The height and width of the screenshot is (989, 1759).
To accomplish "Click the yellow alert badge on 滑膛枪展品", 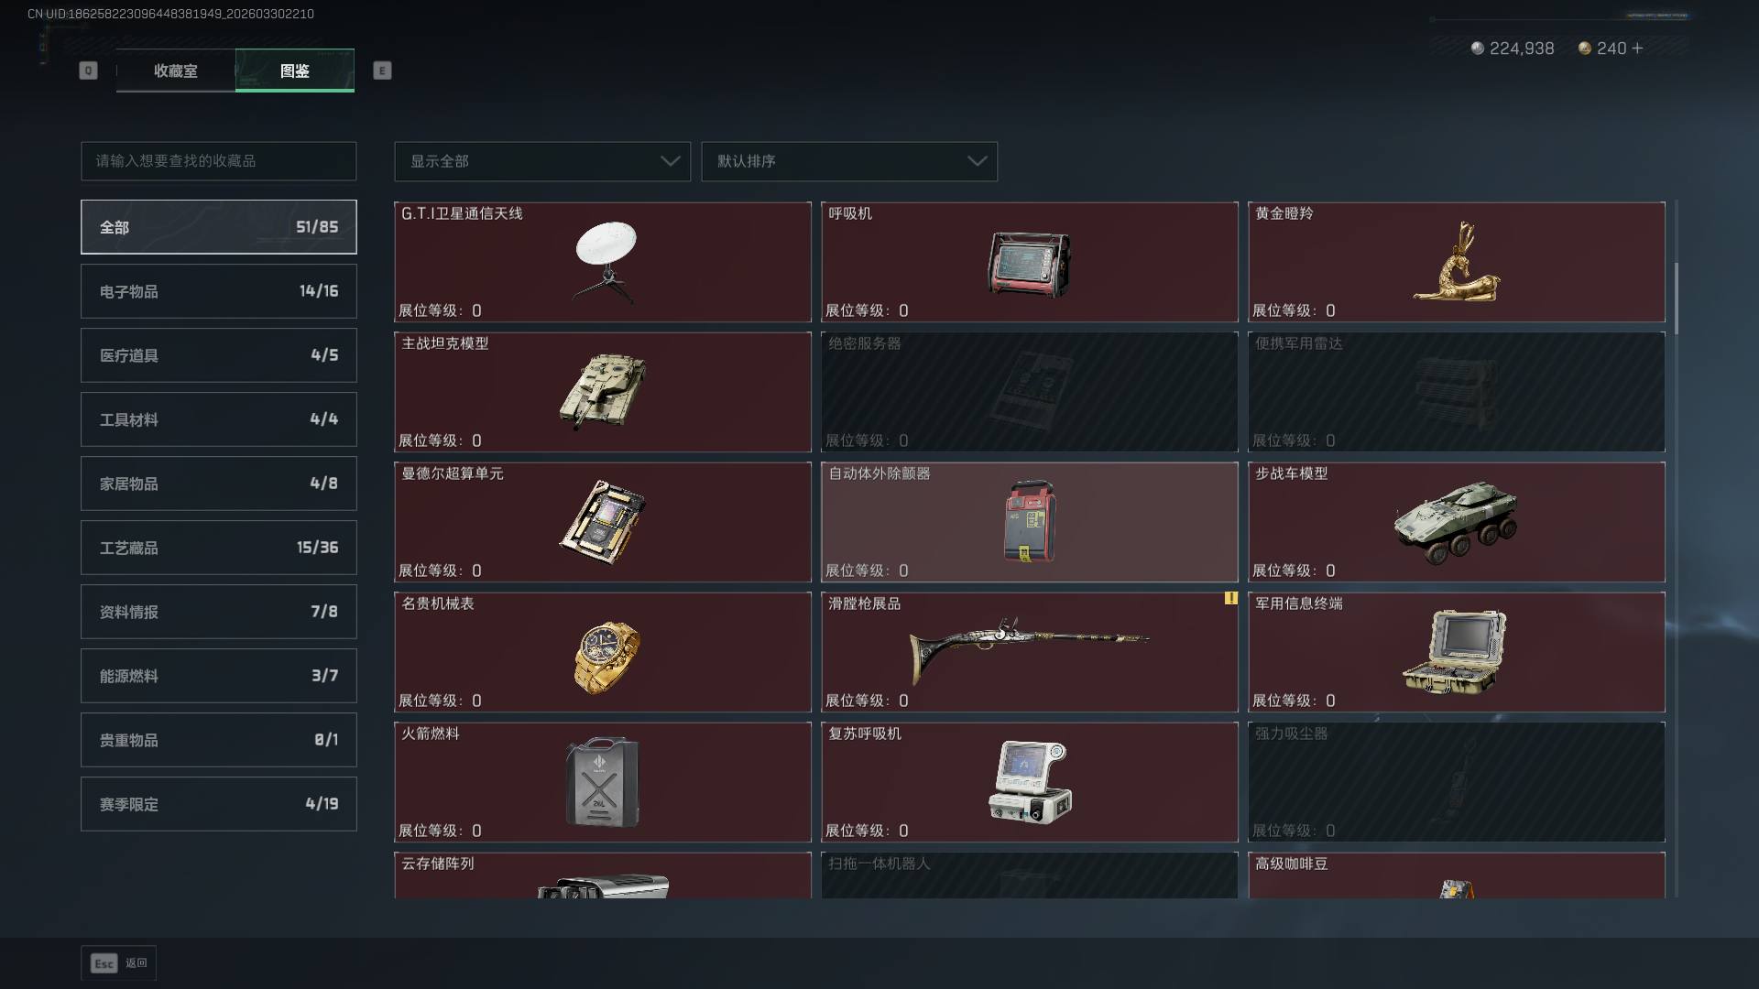I will 1230,598.
